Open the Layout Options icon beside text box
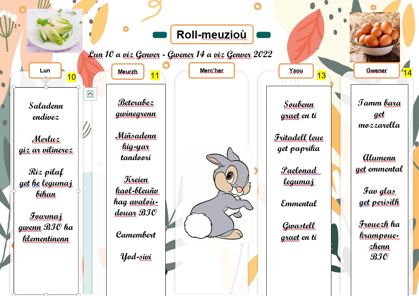Viewport: 419px width, 296px height. pyautogui.click(x=90, y=94)
